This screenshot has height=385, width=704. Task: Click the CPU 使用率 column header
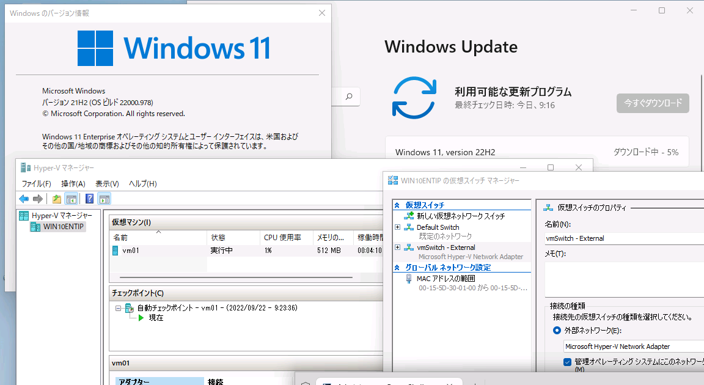287,237
